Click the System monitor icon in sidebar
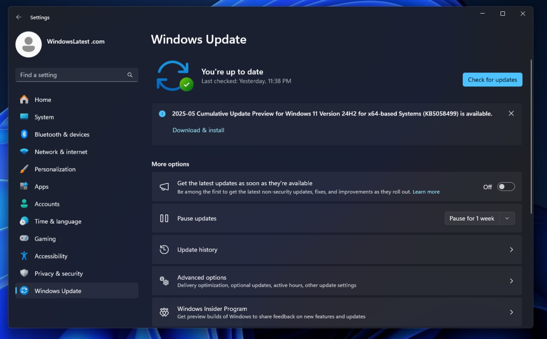Viewport: 547px width, 339px height. coord(24,117)
